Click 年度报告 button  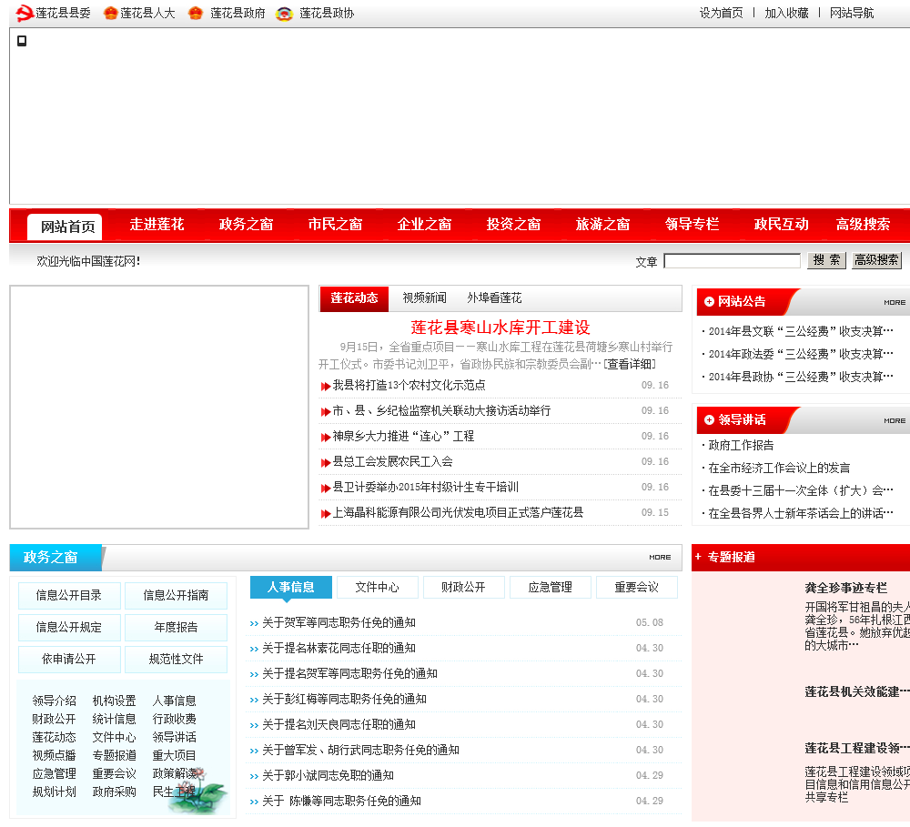point(176,628)
